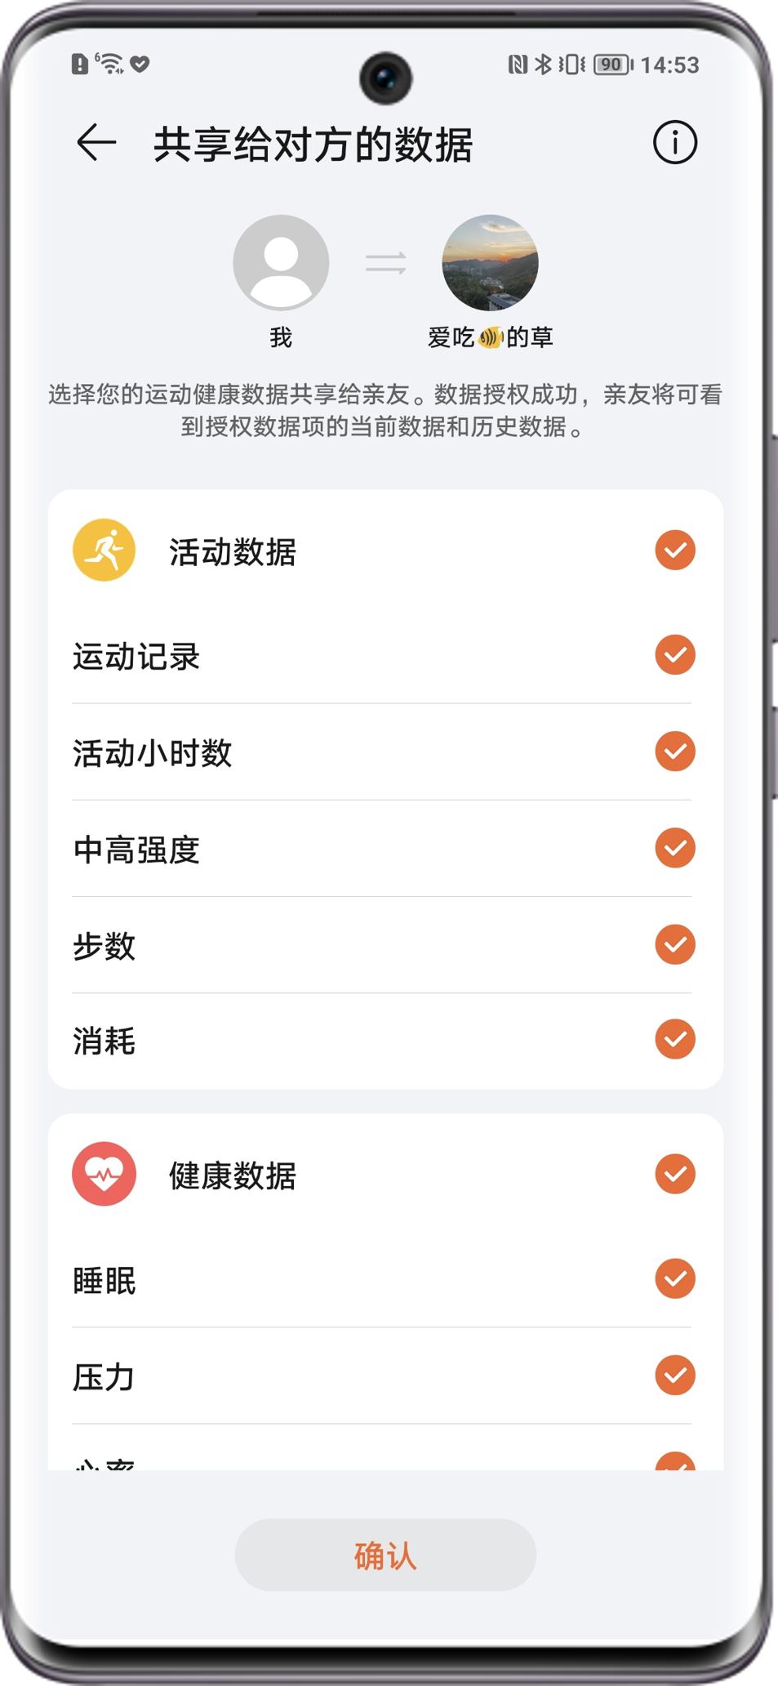Screen dimensions: 778x1686
Task: Uncheck 运动记录 sharing
Action: click(675, 655)
